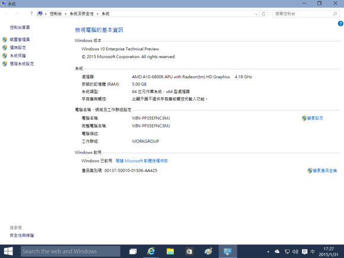The width and height of the screenshot is (344, 258).
Task: Click the '5.00 GB' RAM value
Action: click(x=139, y=84)
